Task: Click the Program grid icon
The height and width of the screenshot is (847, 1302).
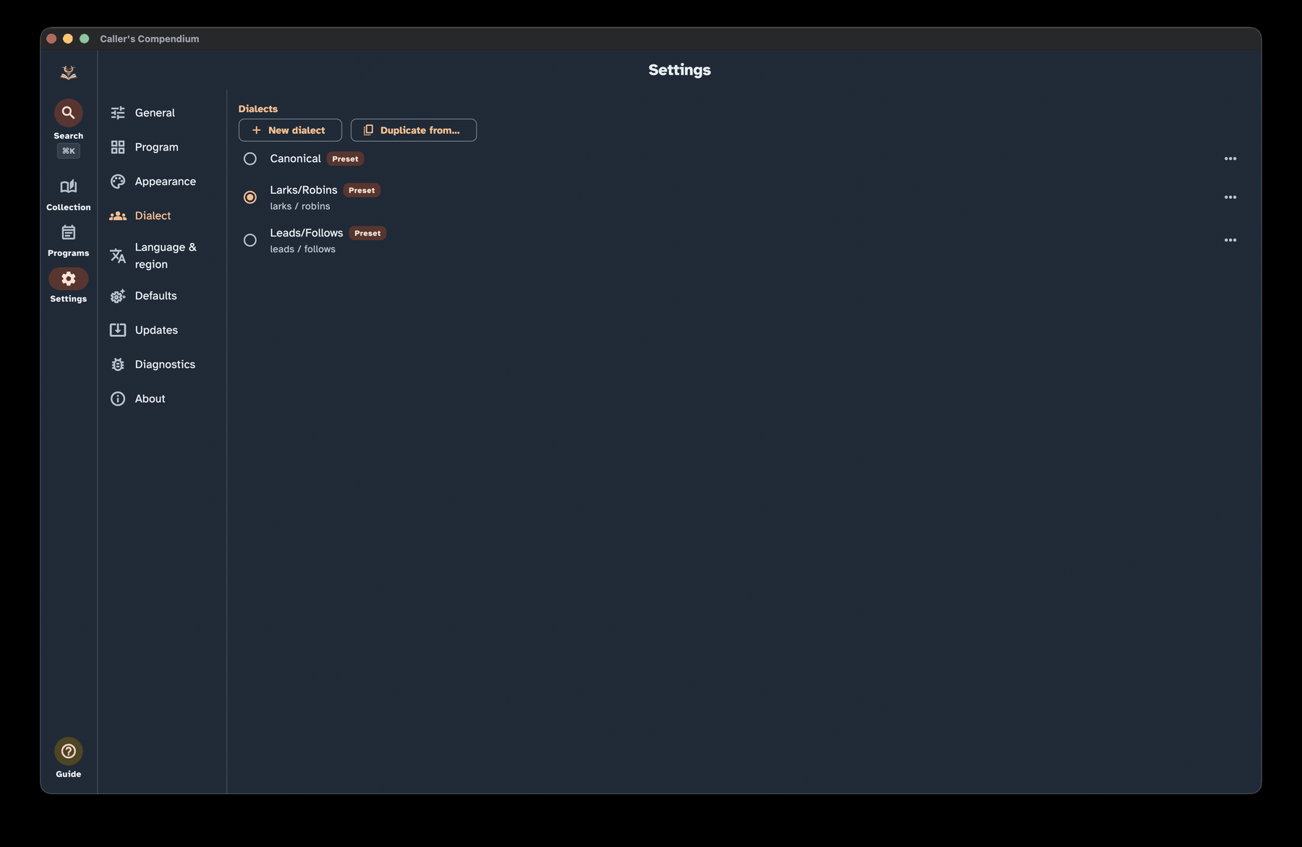Action: point(118,147)
